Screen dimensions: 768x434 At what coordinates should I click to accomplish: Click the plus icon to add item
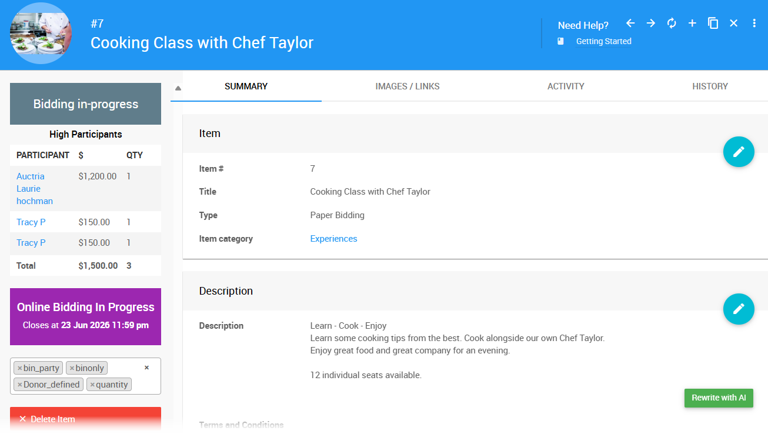pos(692,24)
